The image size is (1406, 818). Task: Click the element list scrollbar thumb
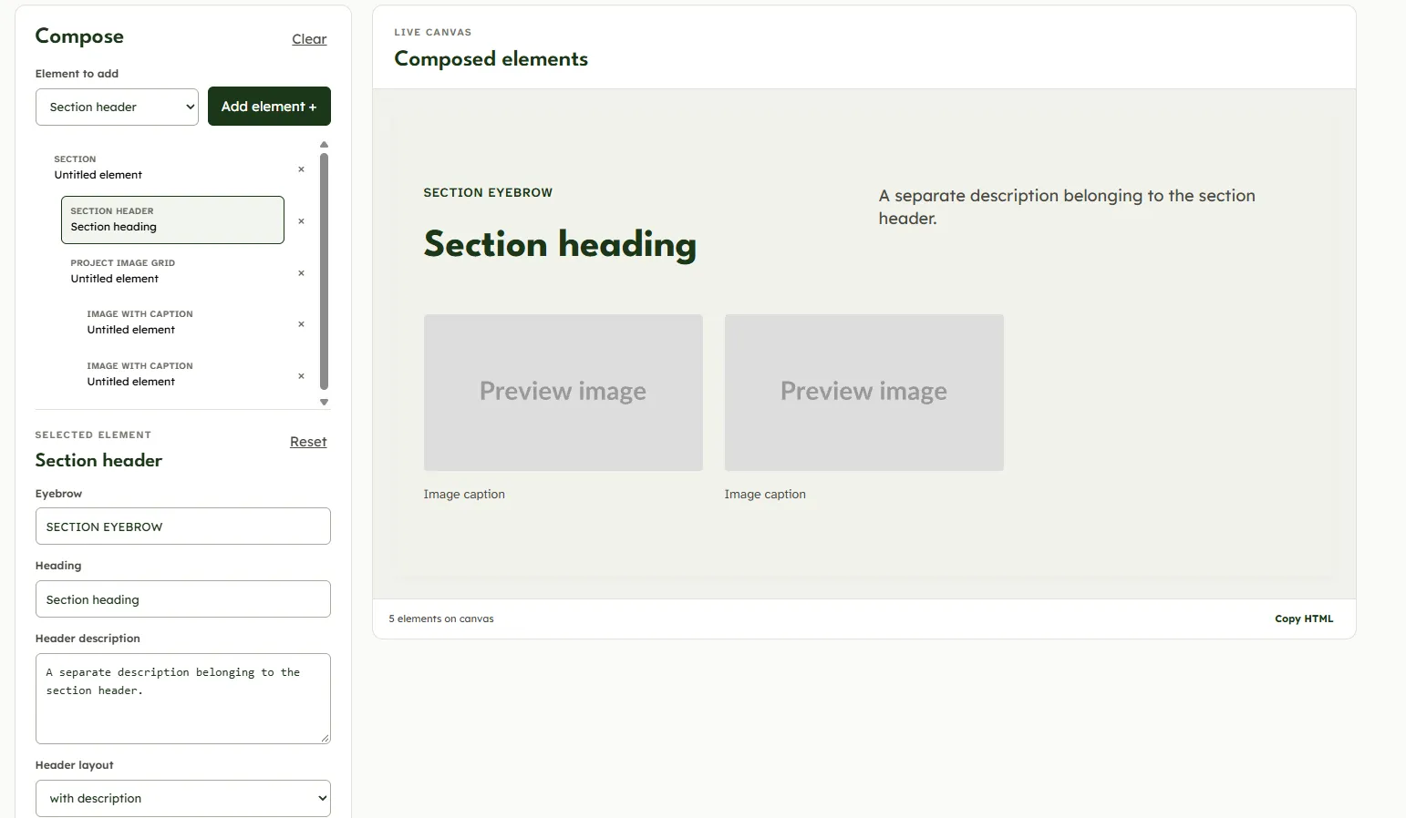(x=324, y=271)
